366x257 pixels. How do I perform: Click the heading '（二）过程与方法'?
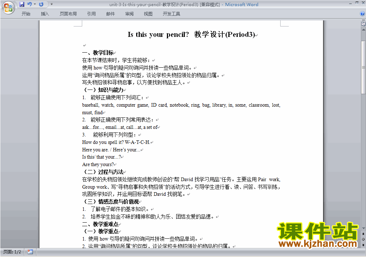tap(103, 172)
